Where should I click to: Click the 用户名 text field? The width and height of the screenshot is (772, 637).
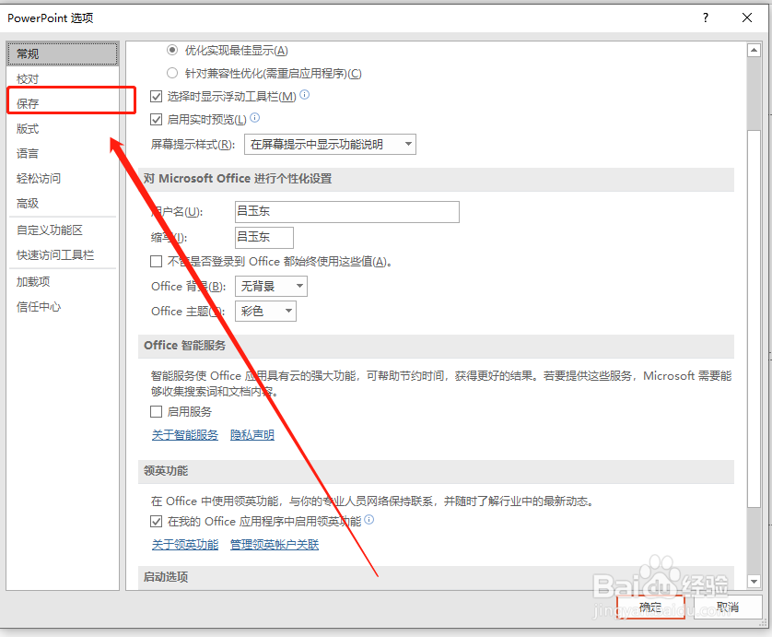pos(347,212)
